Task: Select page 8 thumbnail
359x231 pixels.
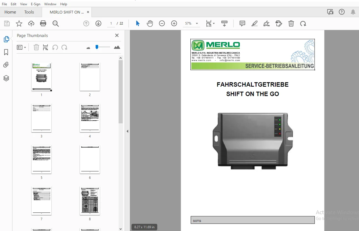Action: (x=90, y=201)
